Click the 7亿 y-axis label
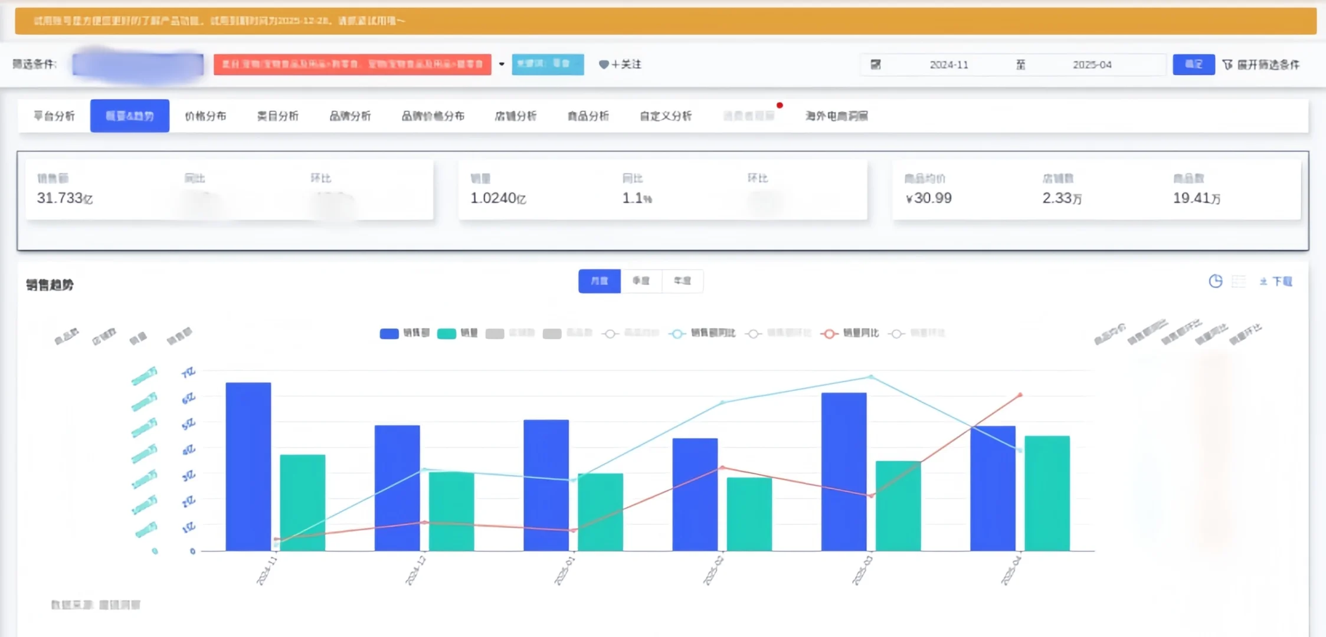 tap(188, 373)
